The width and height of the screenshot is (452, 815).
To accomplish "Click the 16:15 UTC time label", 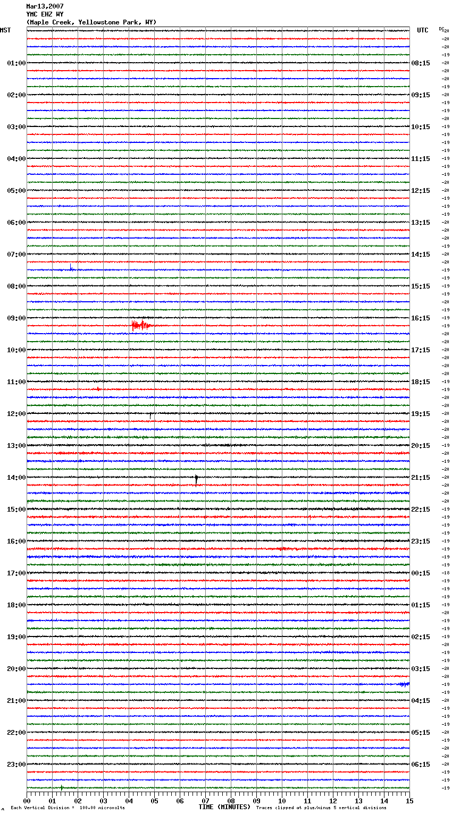I will (x=421, y=318).
